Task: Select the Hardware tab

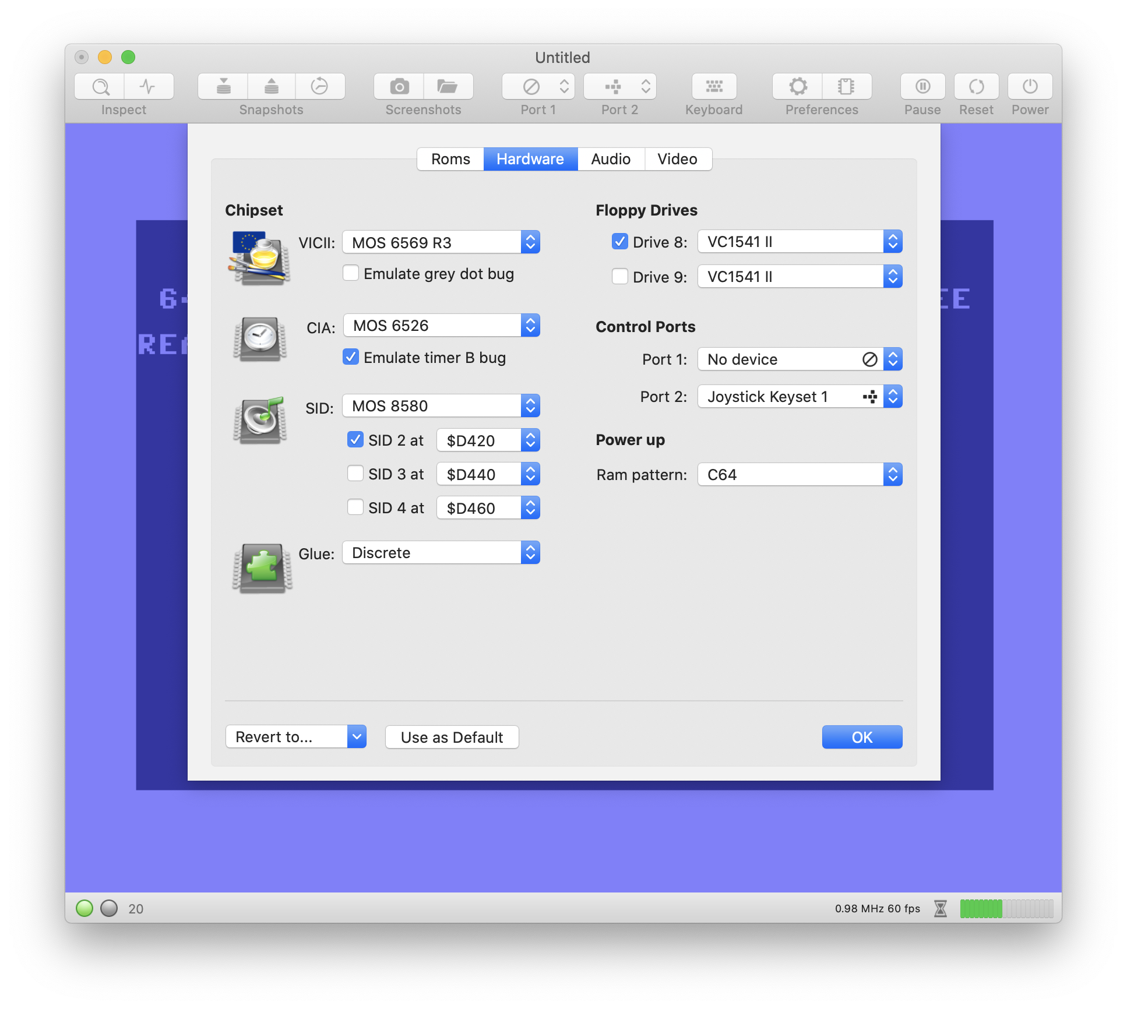Action: 530,159
